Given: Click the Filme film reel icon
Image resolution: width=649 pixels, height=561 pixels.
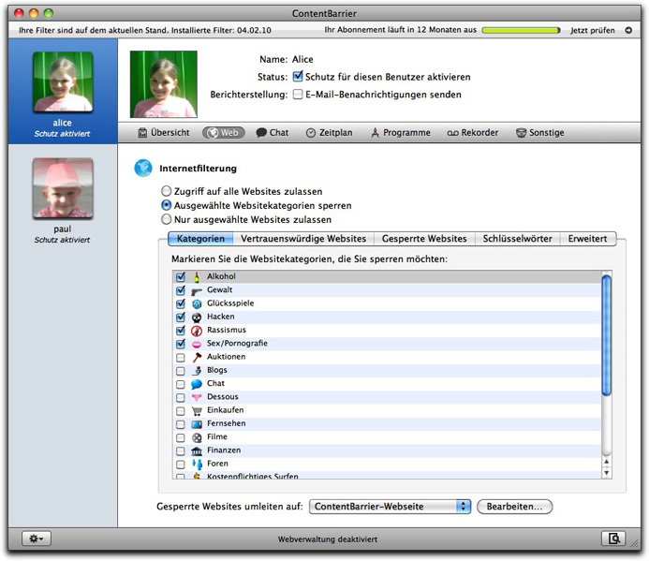Looking at the screenshot, I should tap(197, 437).
